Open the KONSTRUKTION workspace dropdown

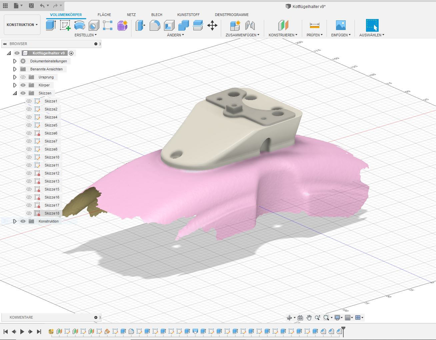pos(22,25)
